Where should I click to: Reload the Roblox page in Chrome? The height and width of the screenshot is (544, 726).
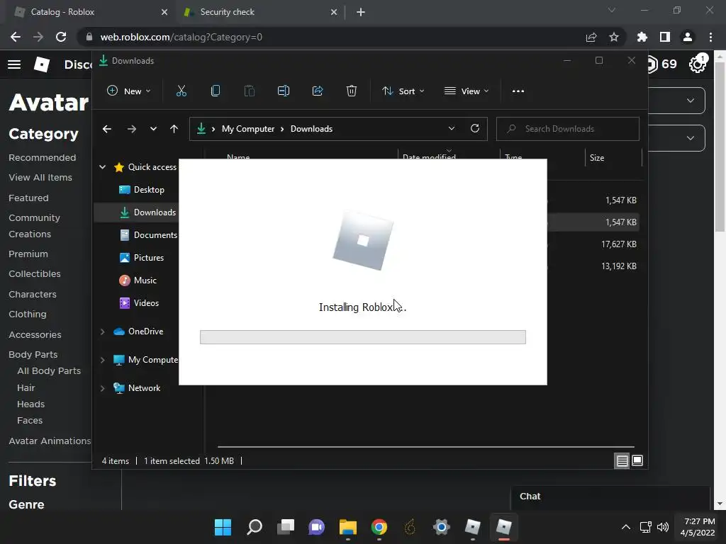(x=61, y=37)
